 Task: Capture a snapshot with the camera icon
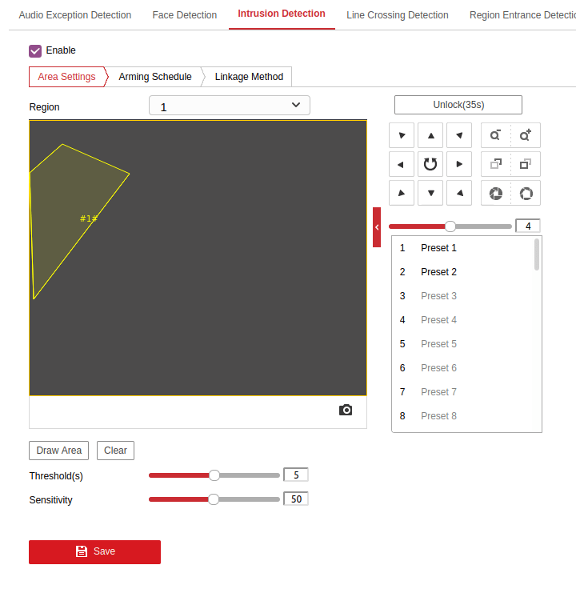[346, 410]
